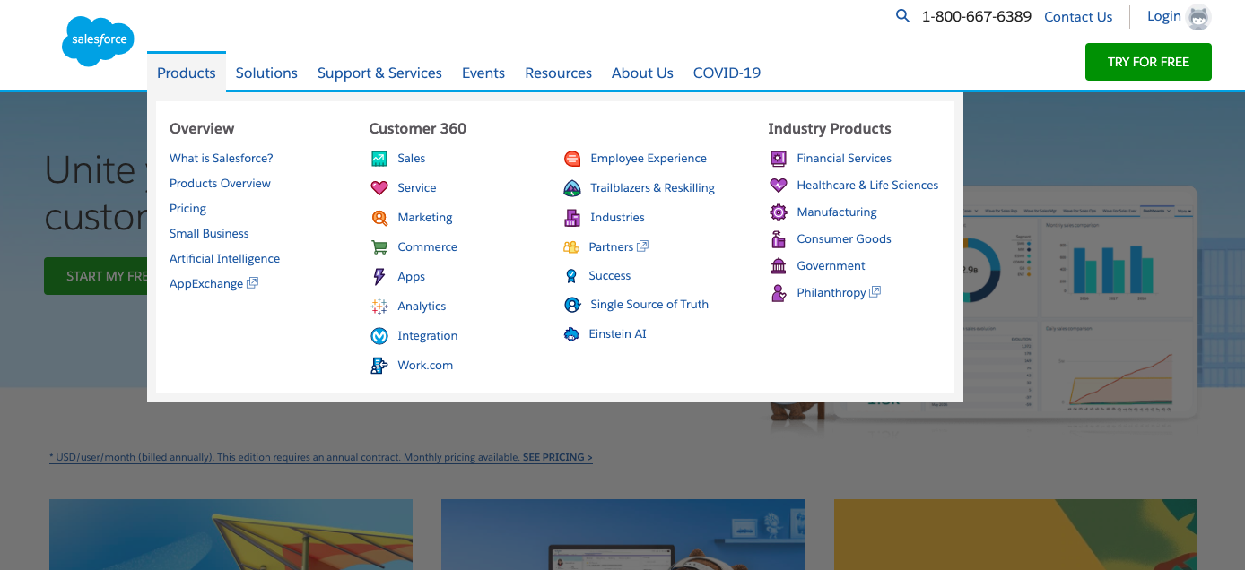This screenshot has width=1245, height=570.
Task: Click the Financial Services safe icon
Action: click(x=779, y=159)
